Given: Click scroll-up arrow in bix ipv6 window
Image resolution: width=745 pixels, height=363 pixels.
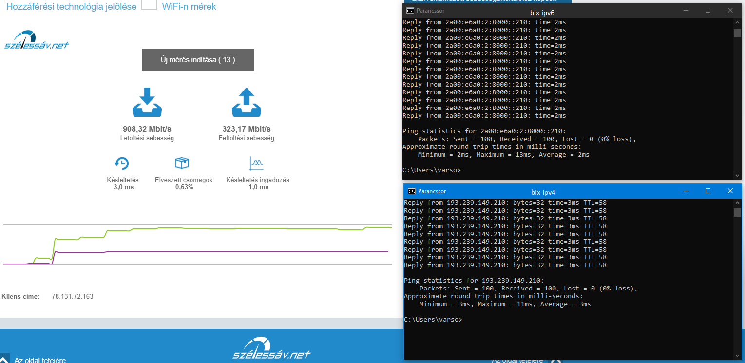Looking at the screenshot, I should [x=737, y=22].
